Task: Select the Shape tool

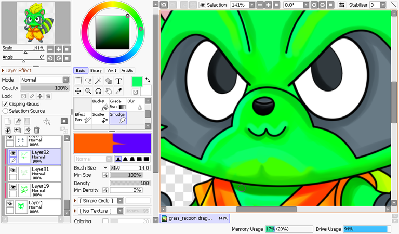Action: 109,81
